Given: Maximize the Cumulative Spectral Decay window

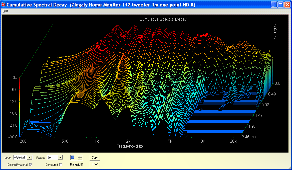Looking at the screenshot, I should [280, 5].
